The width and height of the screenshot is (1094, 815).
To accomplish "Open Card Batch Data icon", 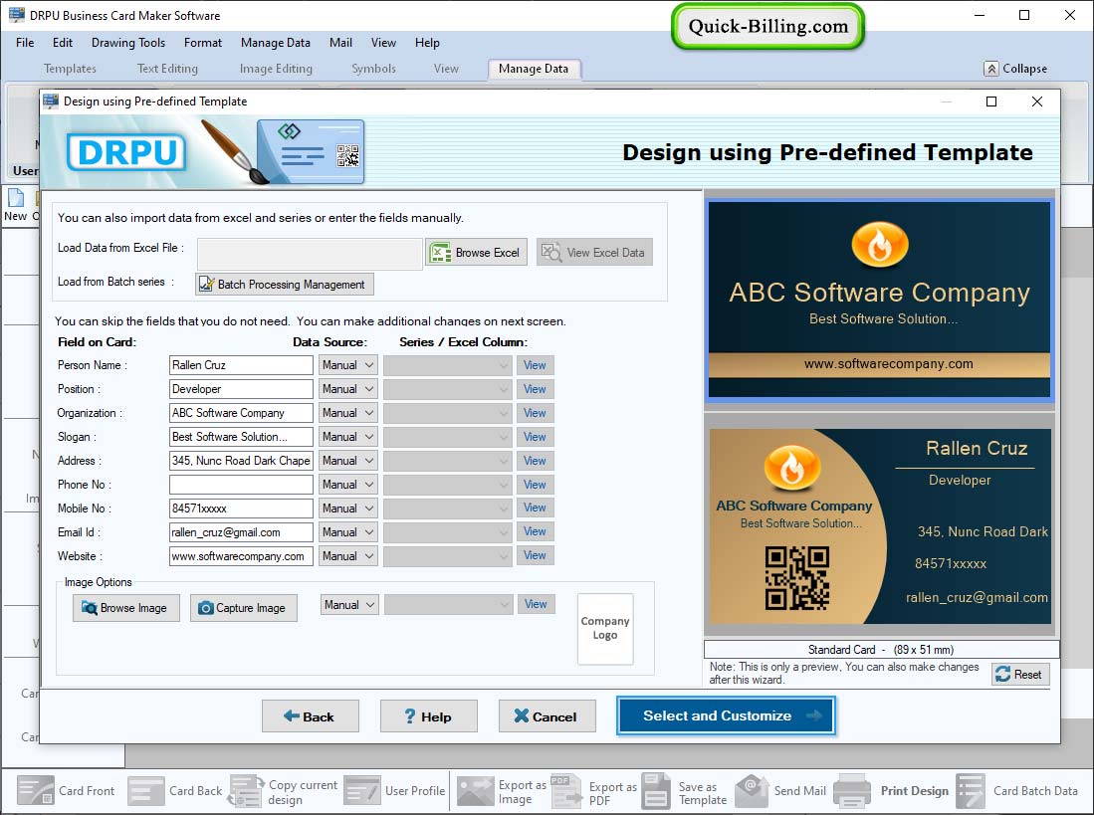I will point(971,790).
